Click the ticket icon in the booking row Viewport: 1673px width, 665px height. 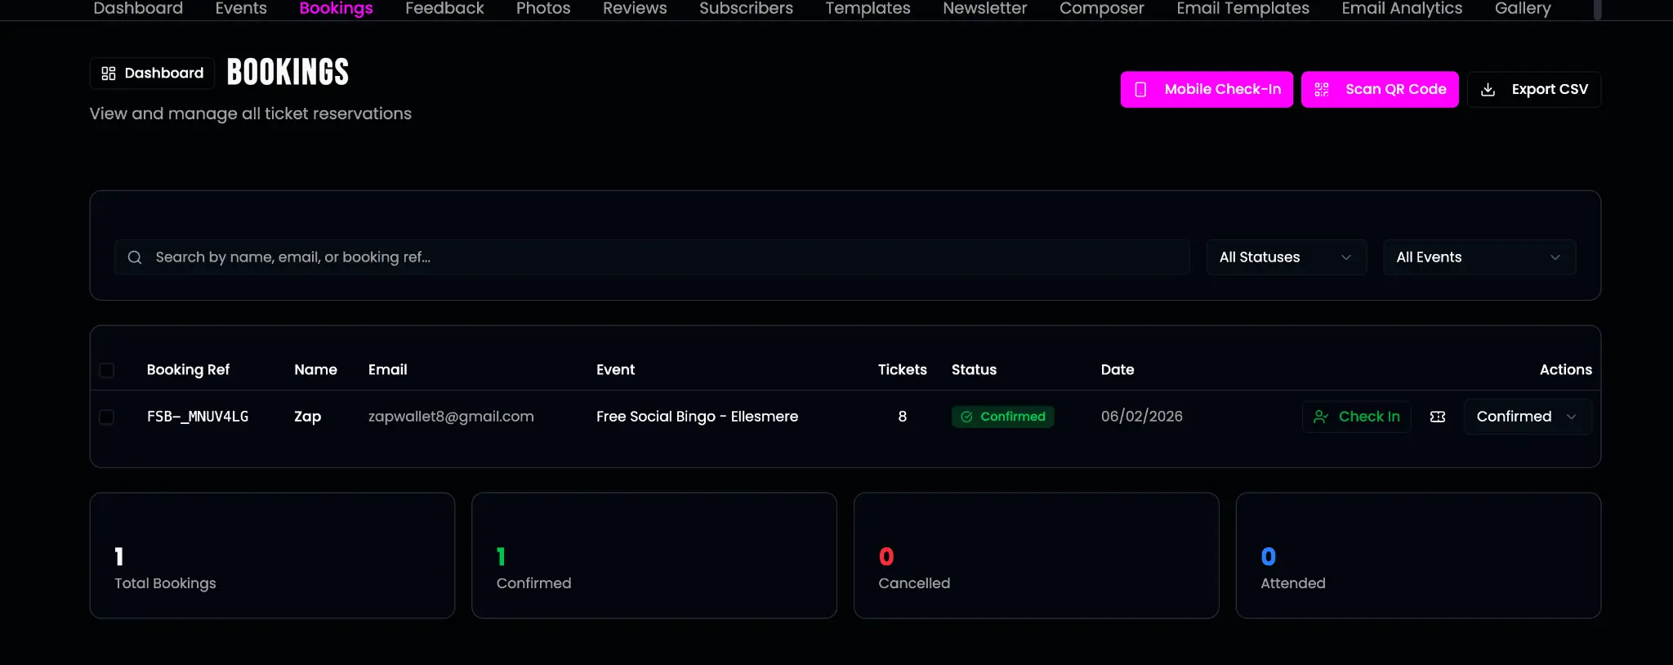tap(1438, 417)
